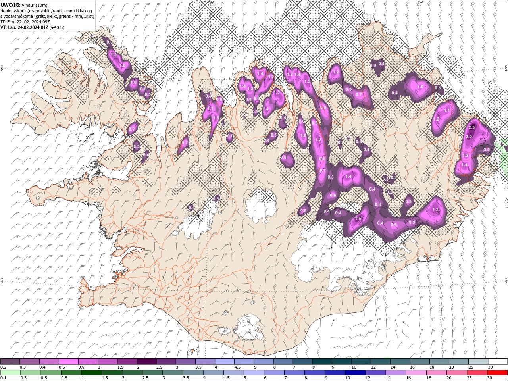Select the light pink 16–18 rain legend swatch
Viewport: 508px width, 381px height.
416,372
